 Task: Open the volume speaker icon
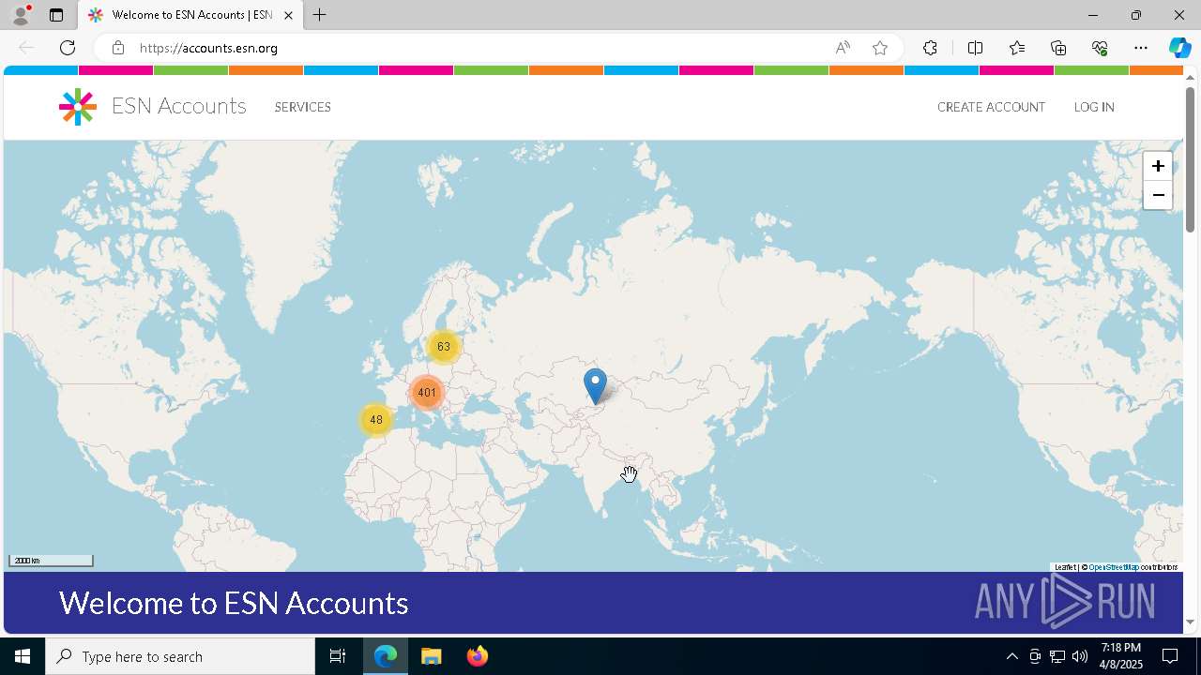click(x=1080, y=656)
